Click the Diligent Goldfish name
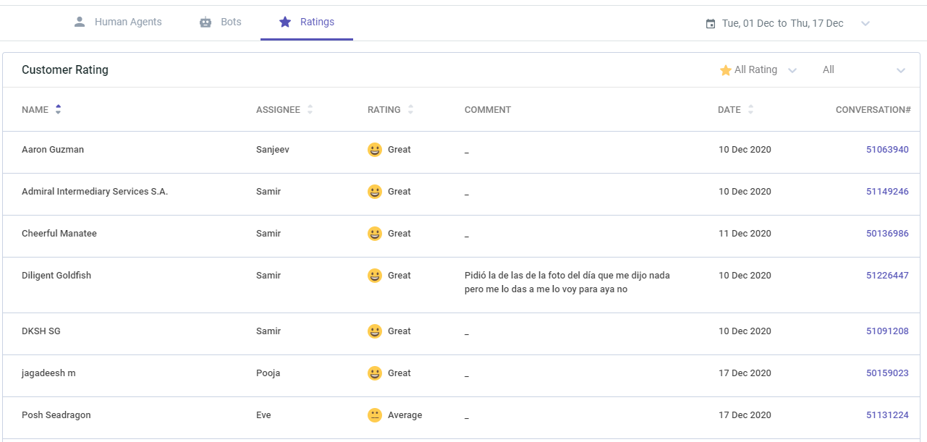Screen dimensions: 927x442 tap(56, 276)
